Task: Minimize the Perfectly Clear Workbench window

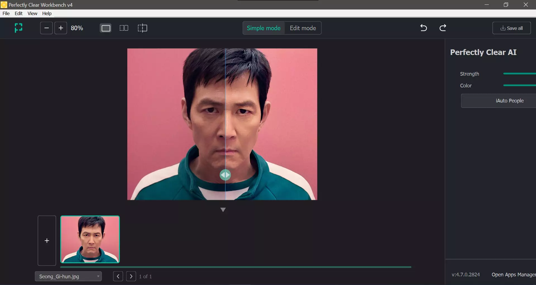Action: pos(487,5)
